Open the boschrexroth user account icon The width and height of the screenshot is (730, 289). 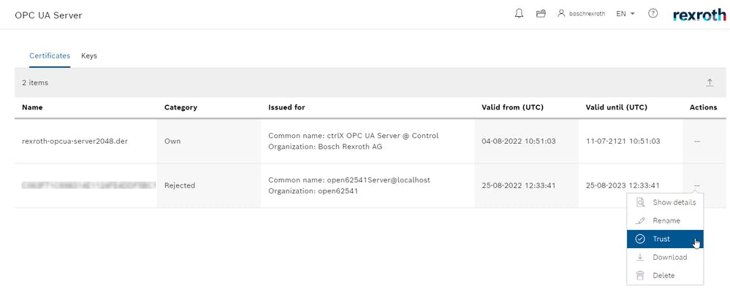(x=561, y=13)
